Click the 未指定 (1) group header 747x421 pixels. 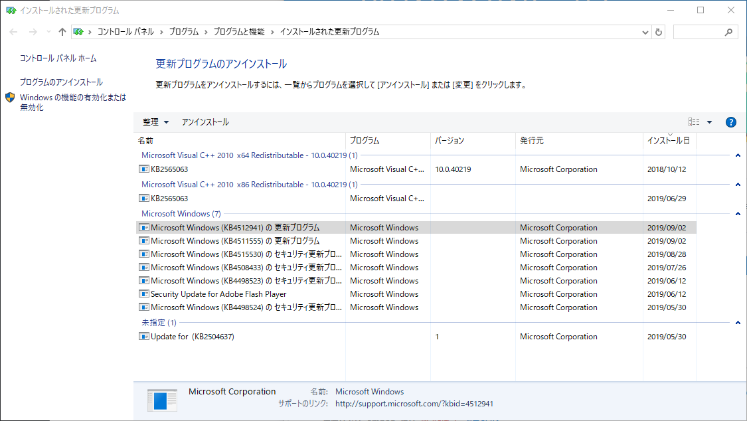pos(159,323)
